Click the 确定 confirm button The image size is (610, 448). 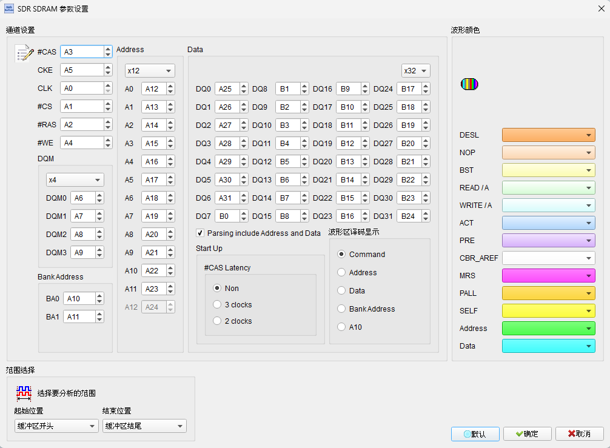(x=527, y=433)
